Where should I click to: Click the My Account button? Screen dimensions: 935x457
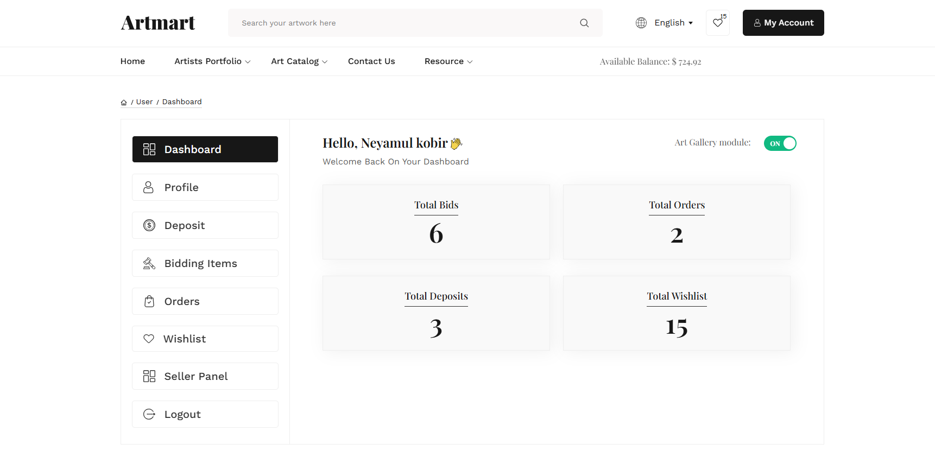pyautogui.click(x=783, y=23)
